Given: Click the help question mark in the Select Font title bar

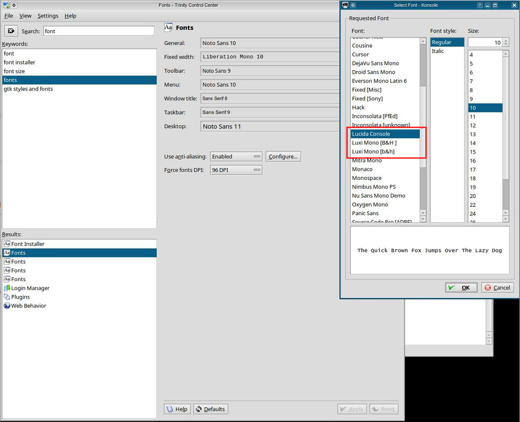Looking at the screenshot, I should [480, 5].
